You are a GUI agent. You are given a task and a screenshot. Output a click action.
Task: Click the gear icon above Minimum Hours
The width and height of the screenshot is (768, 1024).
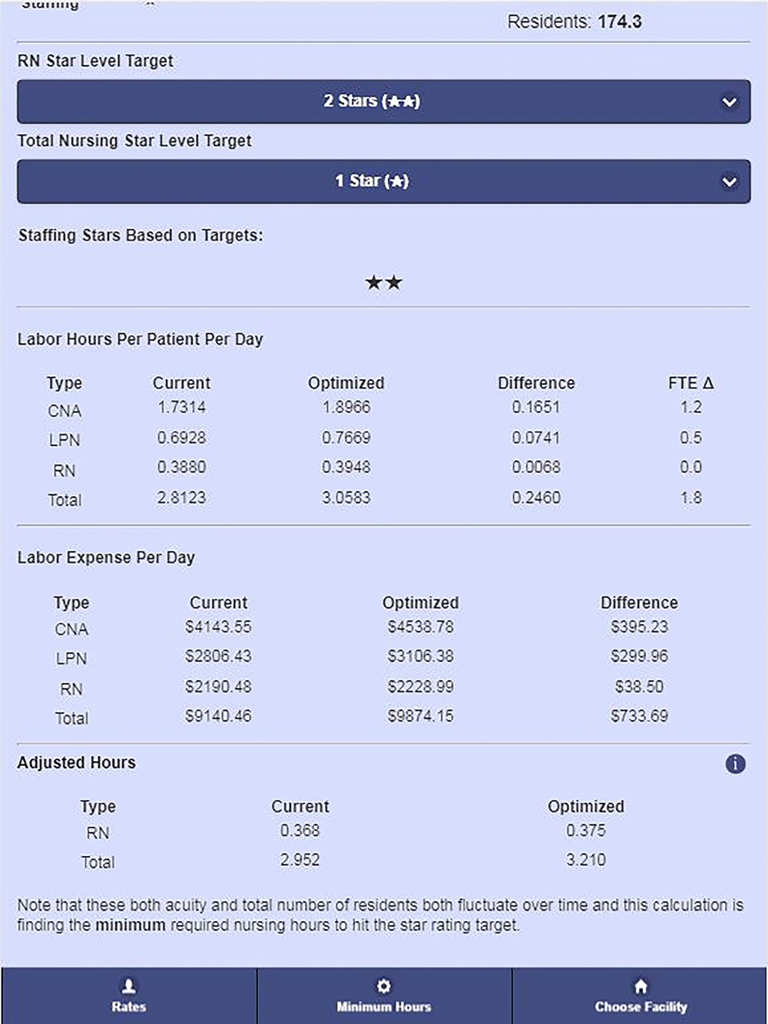(384, 986)
